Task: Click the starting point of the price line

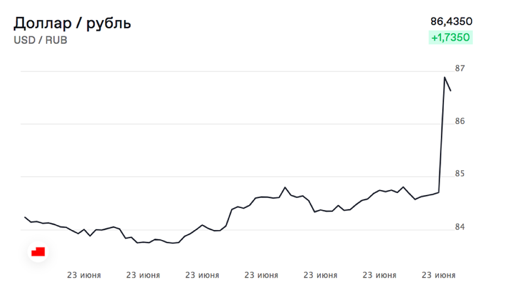Action: pos(25,217)
